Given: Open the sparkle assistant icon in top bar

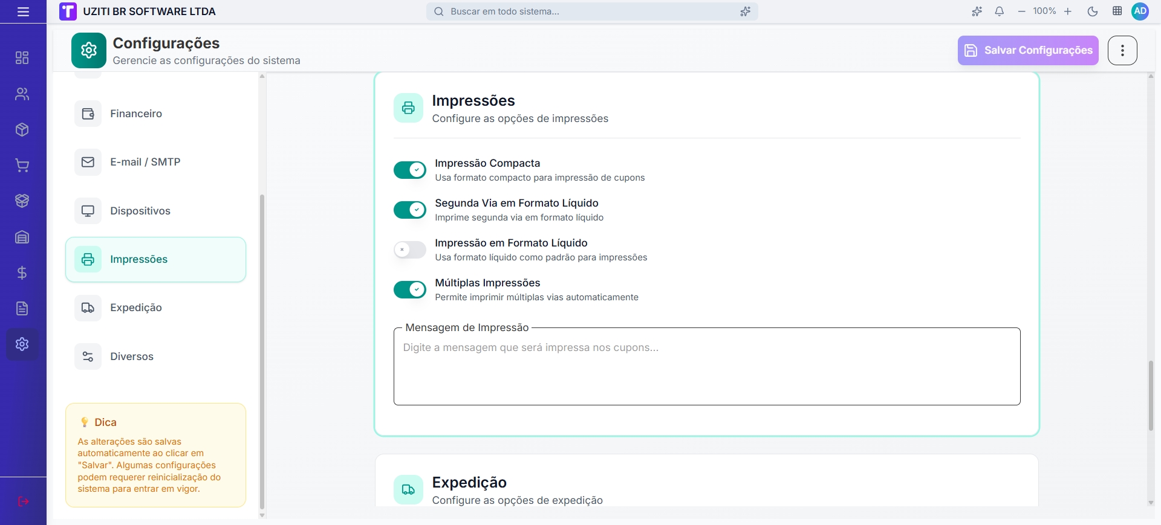Looking at the screenshot, I should [x=977, y=11].
